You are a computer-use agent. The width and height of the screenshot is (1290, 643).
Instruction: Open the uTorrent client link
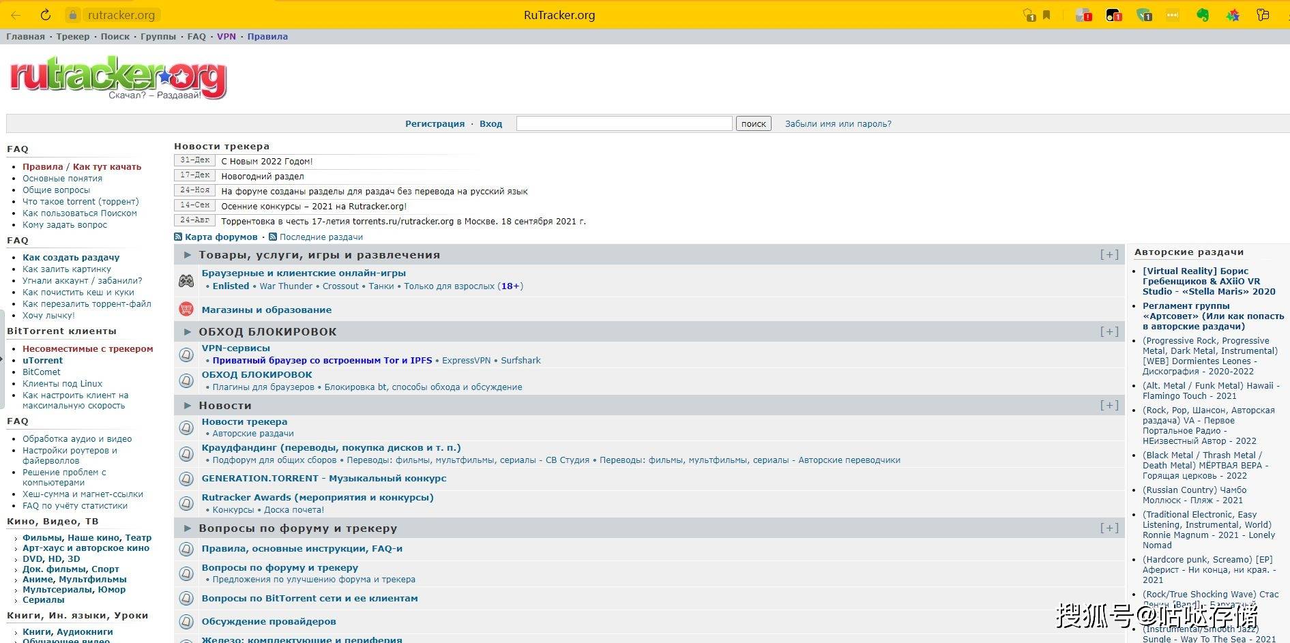[x=42, y=361]
